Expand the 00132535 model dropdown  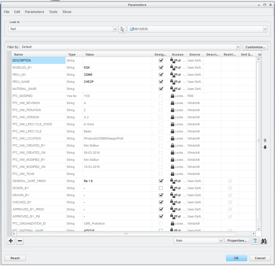(x=265, y=29)
